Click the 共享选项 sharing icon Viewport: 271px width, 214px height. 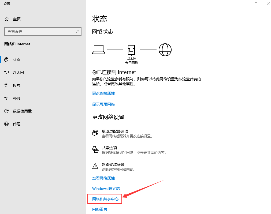95,150
